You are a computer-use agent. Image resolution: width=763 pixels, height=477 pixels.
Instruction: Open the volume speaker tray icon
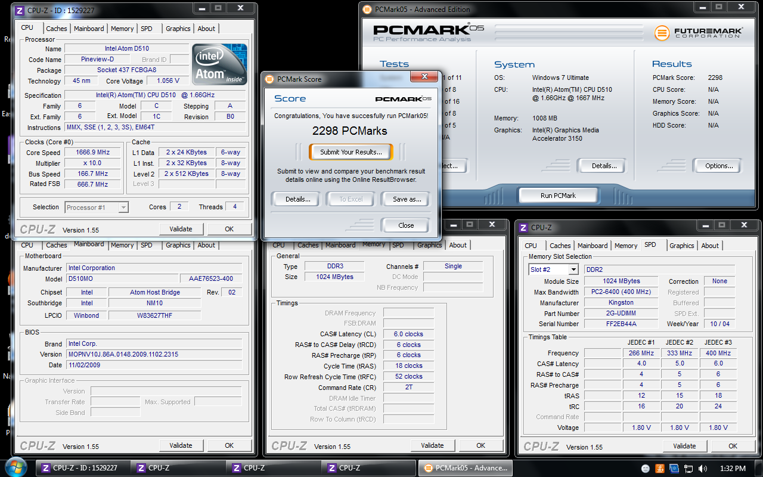pos(703,469)
